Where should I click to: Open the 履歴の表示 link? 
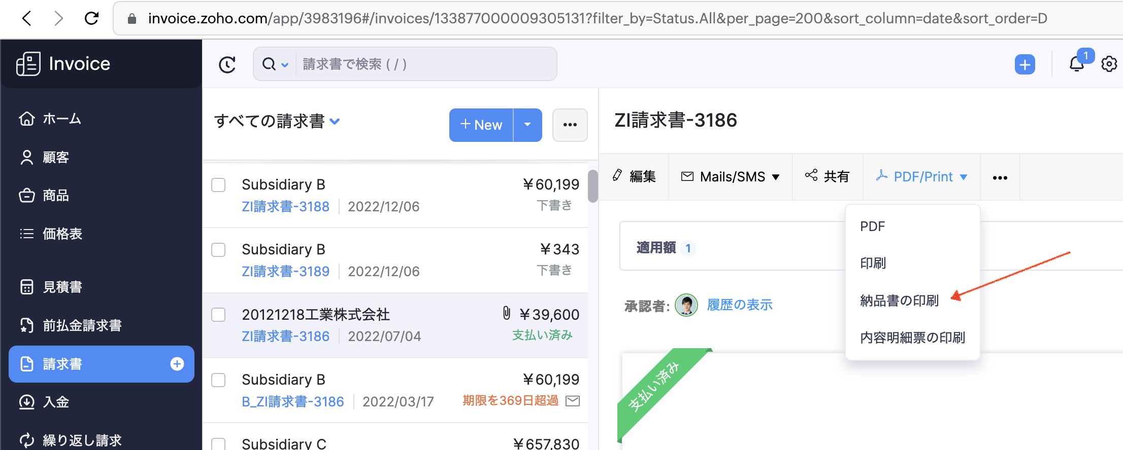click(x=740, y=305)
